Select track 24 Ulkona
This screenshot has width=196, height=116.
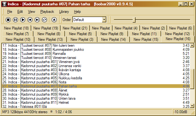[x=96, y=74]
